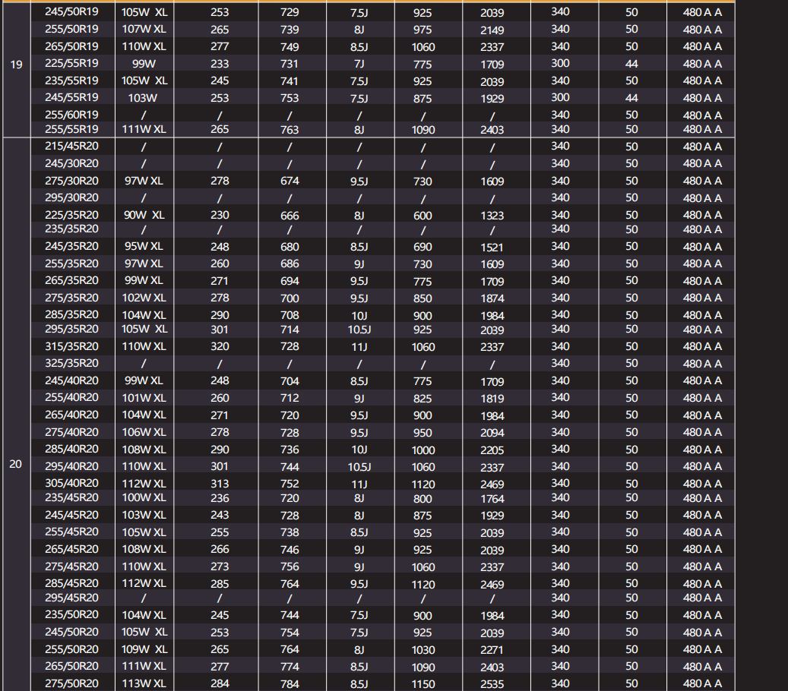The height and width of the screenshot is (691, 788).
Task: Click the 109W XL load rating cell
Action: [x=144, y=649]
